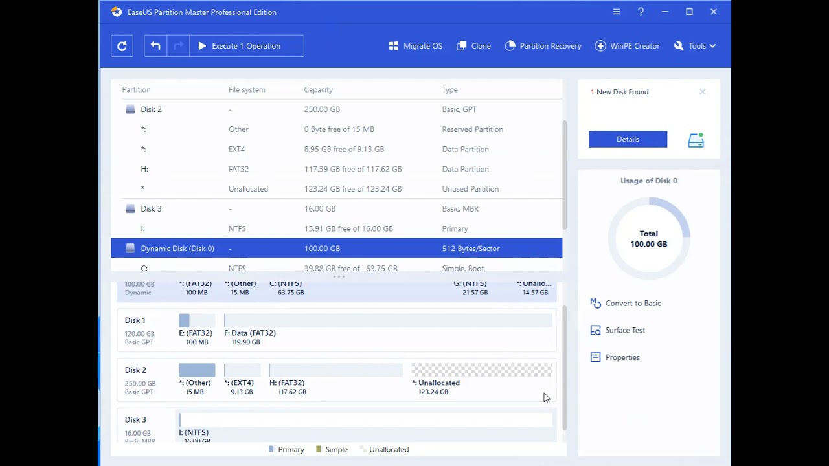Click the Convert to Basic icon
The height and width of the screenshot is (466, 829).
(x=595, y=303)
